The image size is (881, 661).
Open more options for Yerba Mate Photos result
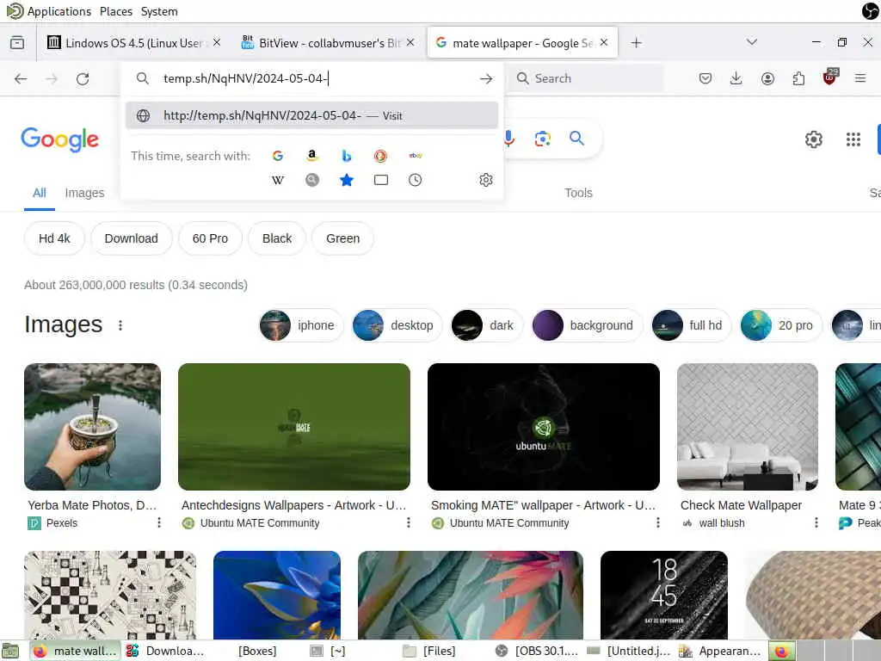coord(159,522)
